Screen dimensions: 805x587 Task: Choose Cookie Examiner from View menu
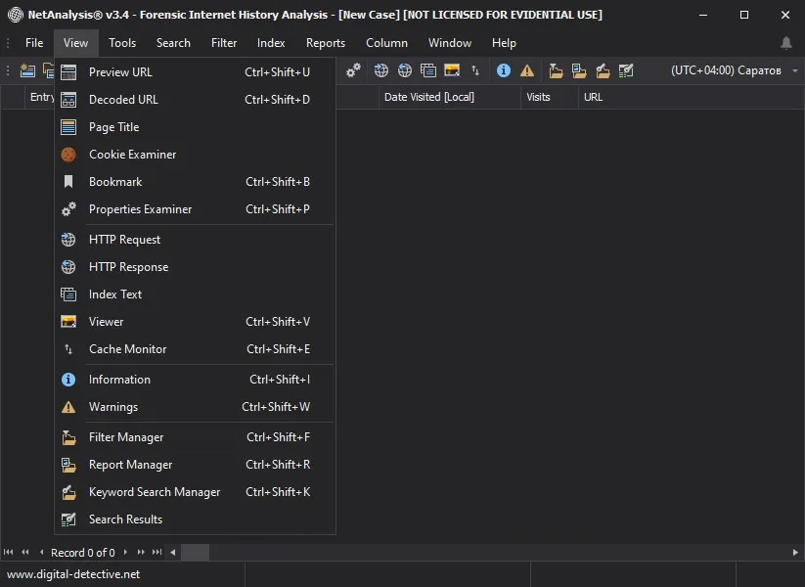coord(195,155)
